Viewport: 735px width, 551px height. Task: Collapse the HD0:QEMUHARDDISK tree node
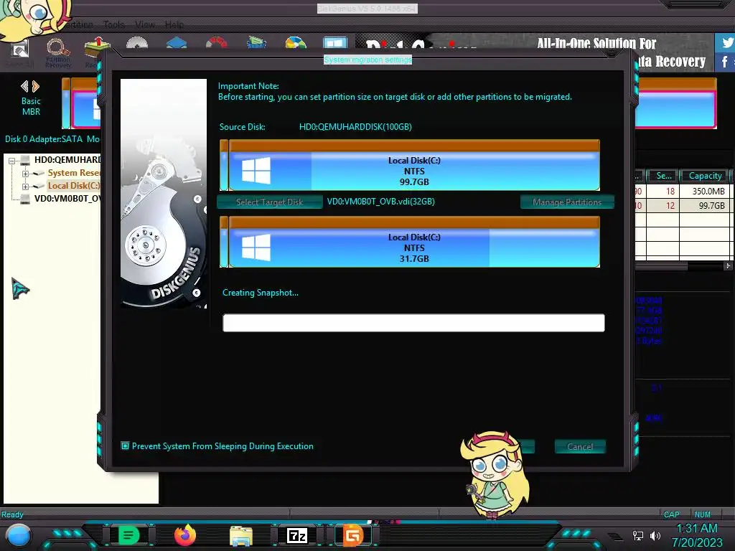pos(11,160)
